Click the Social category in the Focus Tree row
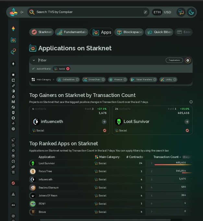 tap(101, 171)
